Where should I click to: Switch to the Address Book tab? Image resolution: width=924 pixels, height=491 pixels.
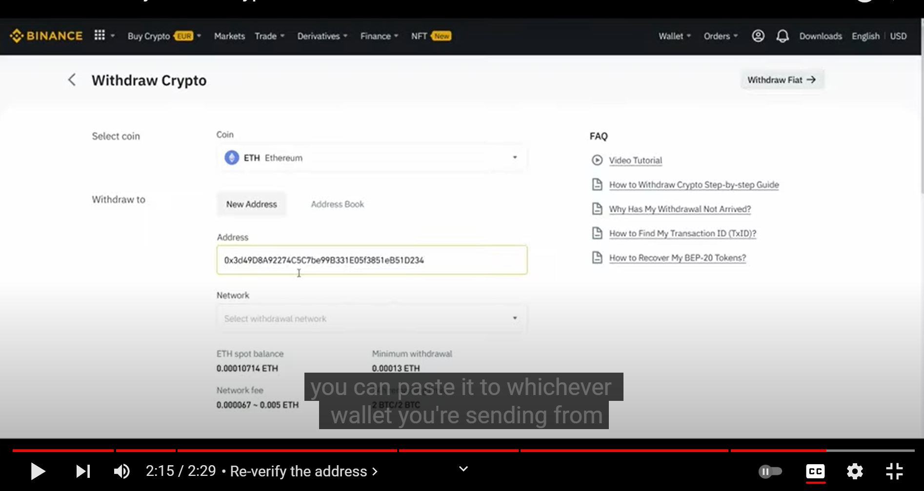point(337,204)
